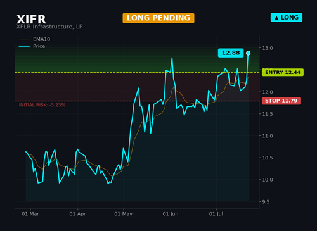Click the XPLR Infrastructure, LP company name
The image size is (317, 231).
click(49, 27)
